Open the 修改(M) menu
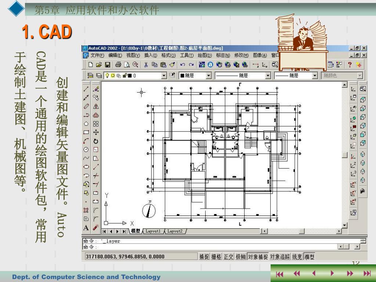Screen dimensions: 376x282 tap(242, 55)
